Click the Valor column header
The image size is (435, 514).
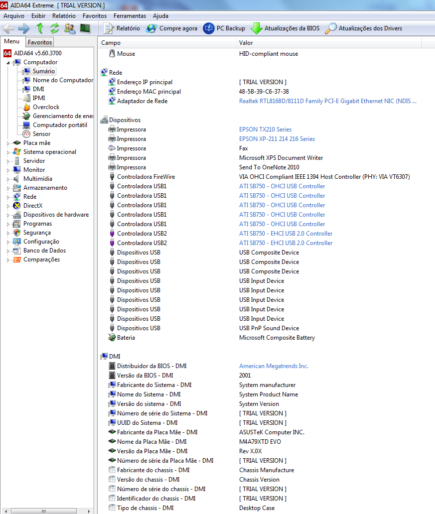(x=328, y=43)
